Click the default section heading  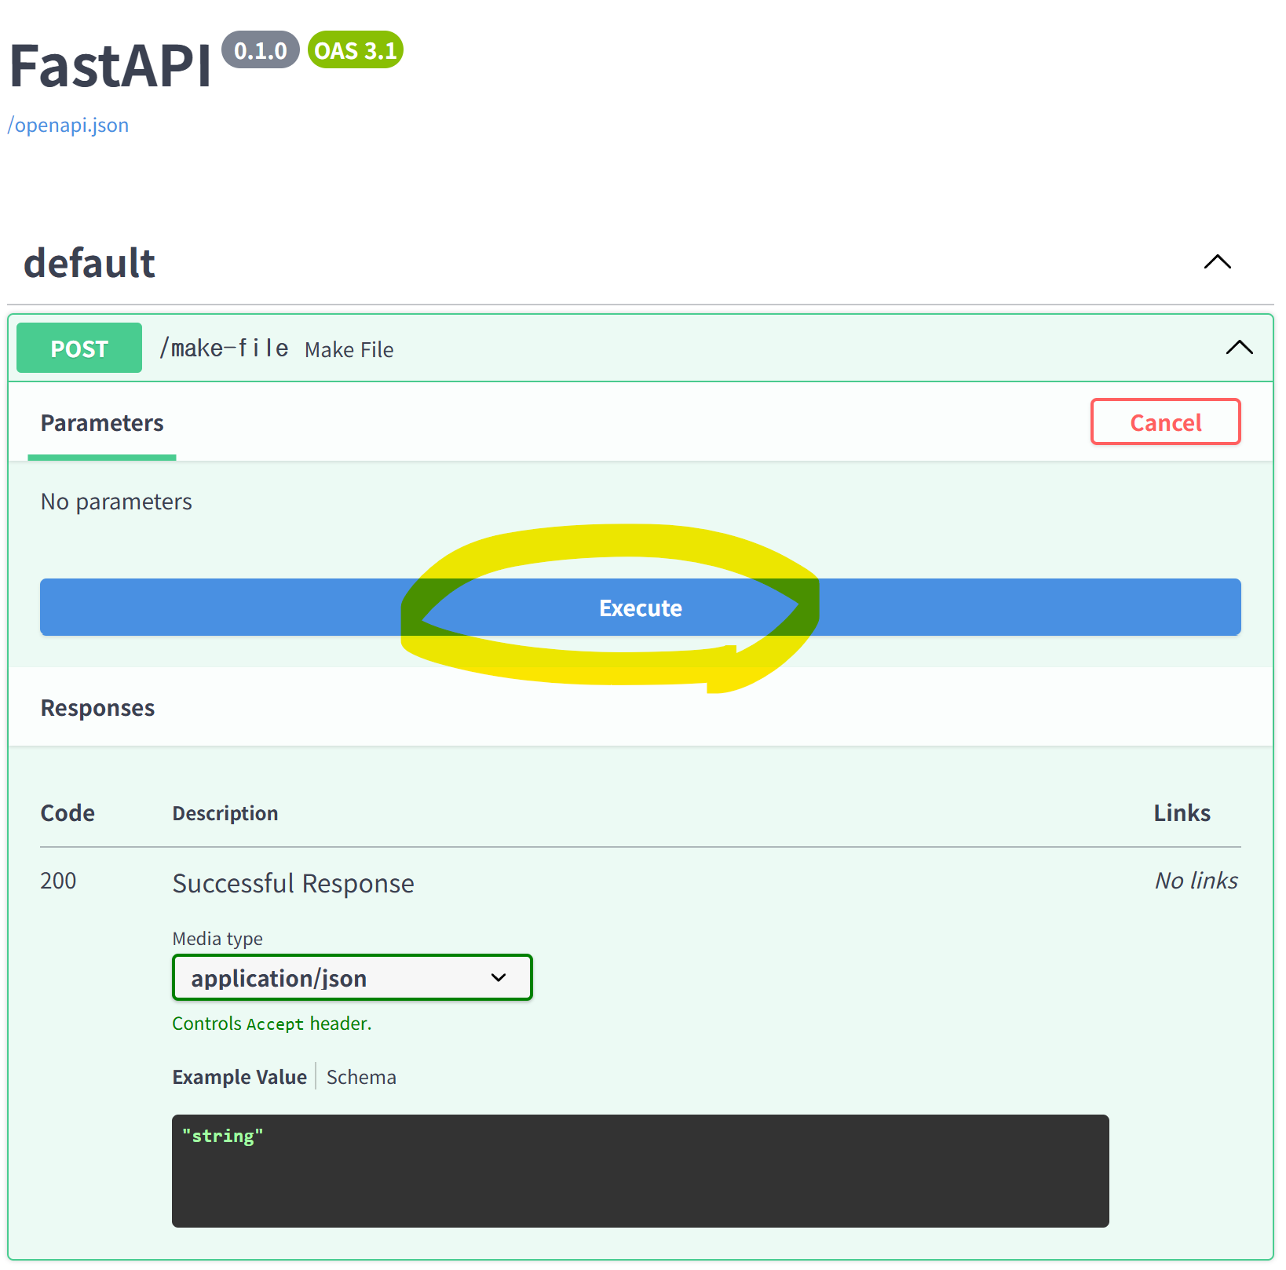tap(90, 263)
